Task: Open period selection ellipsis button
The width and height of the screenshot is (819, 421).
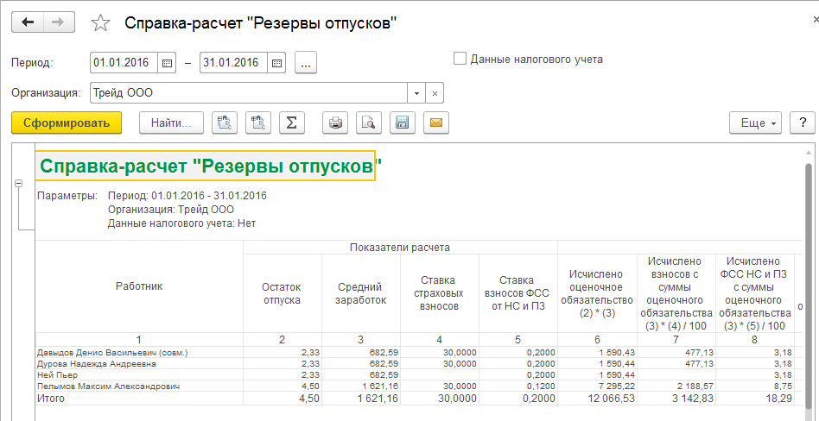Action: [x=306, y=63]
